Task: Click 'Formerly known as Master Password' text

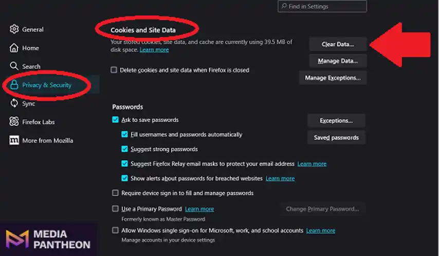Action: tap(163, 219)
